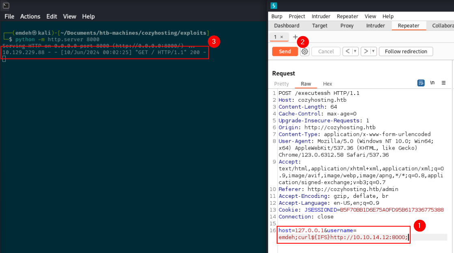Open Repeater request settings gear icon
Viewport: 454px width, 253px height.
click(305, 51)
